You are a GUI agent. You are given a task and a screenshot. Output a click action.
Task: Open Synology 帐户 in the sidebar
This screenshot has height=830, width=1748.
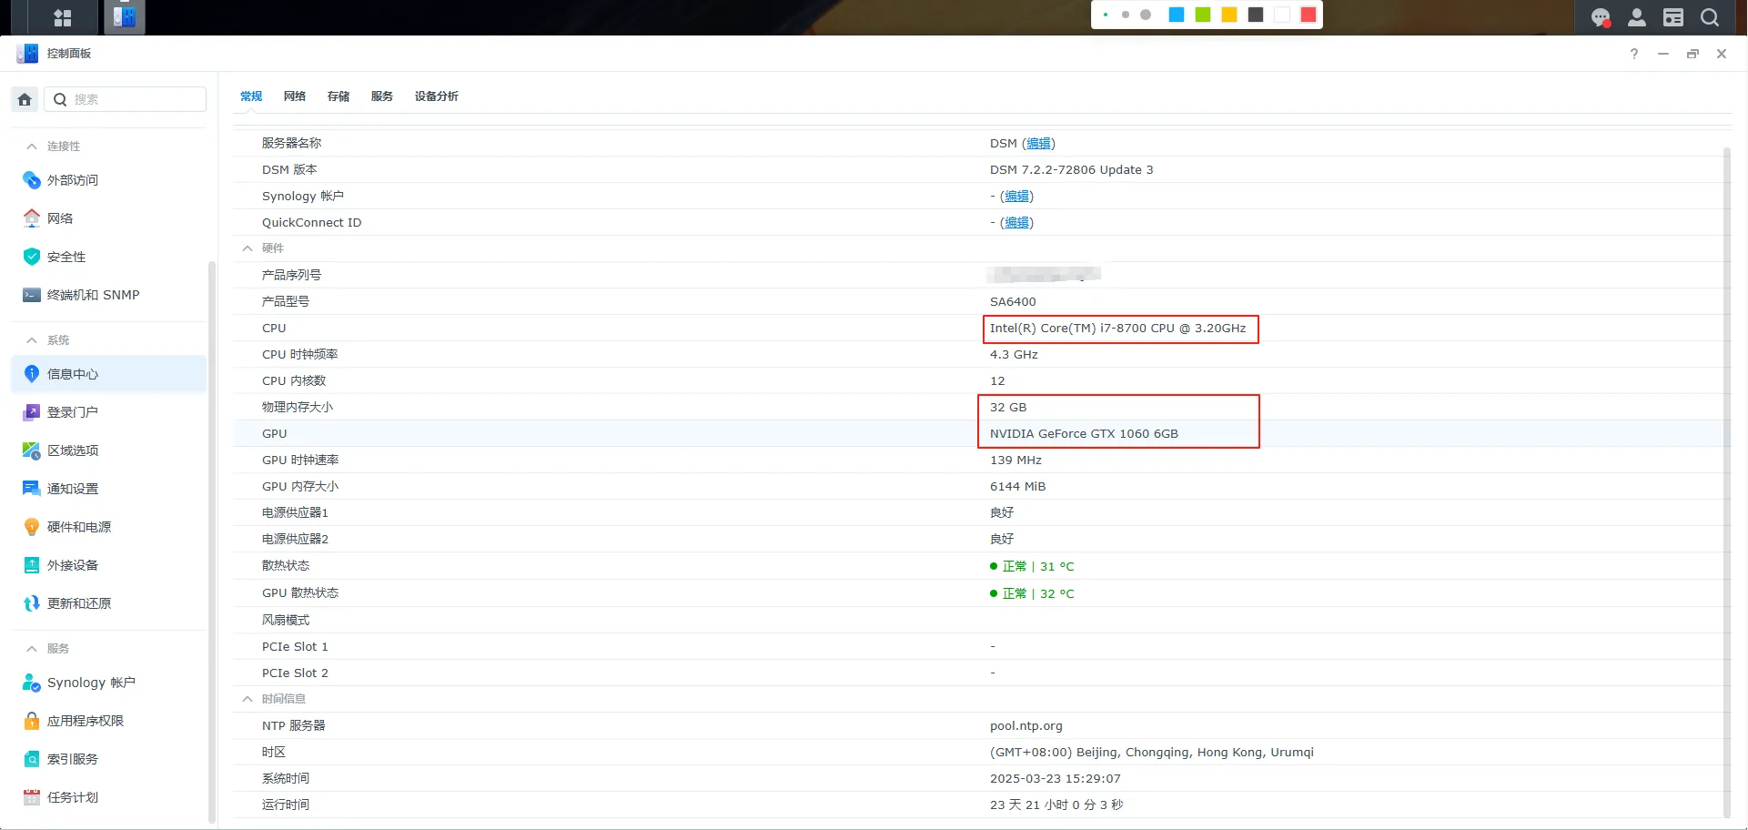(x=109, y=683)
